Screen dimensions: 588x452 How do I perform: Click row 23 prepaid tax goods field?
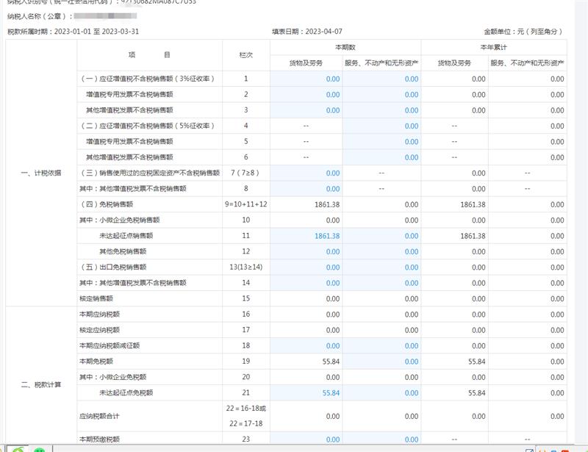tap(306, 440)
